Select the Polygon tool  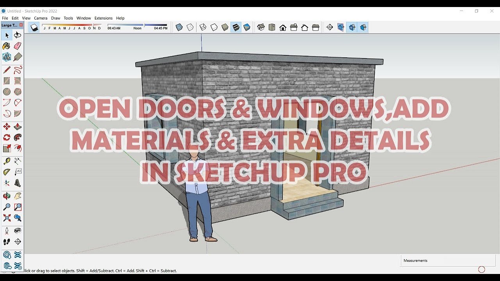pos(18,92)
